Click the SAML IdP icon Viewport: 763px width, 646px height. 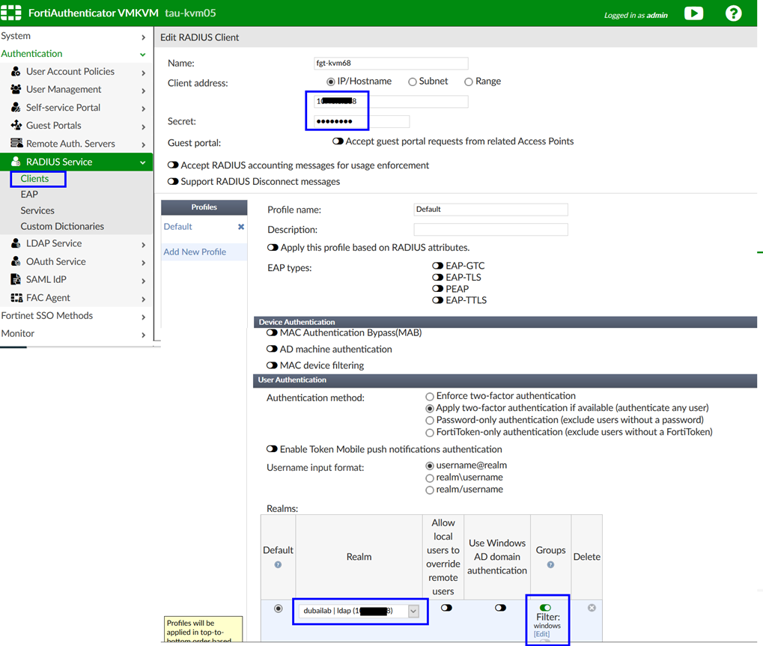(16, 279)
